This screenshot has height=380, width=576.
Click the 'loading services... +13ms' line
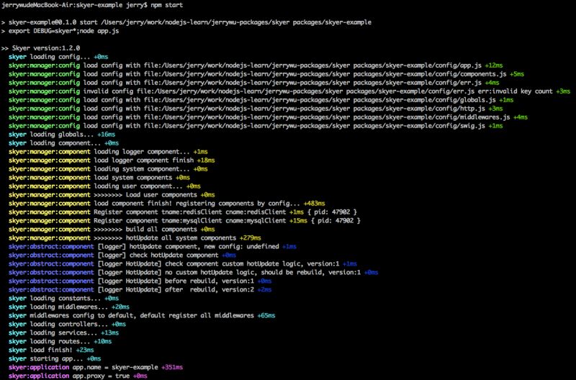63,333
